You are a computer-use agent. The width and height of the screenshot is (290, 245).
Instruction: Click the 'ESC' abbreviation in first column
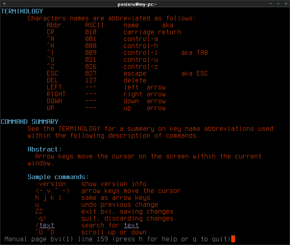[x=52, y=74]
